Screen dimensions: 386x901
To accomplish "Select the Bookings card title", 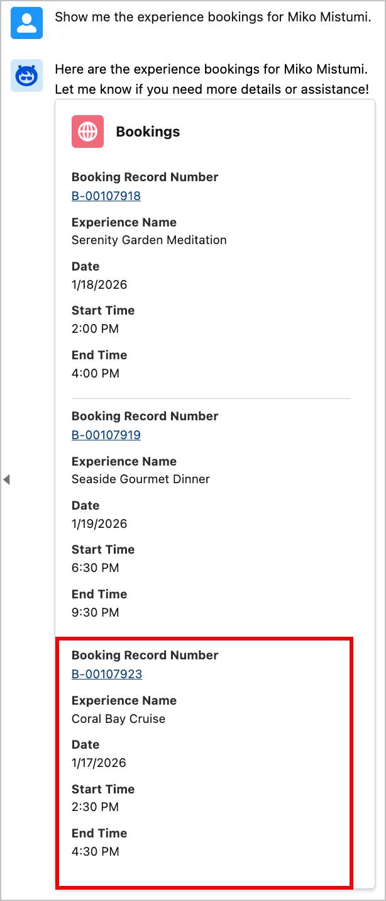I will tap(148, 132).
